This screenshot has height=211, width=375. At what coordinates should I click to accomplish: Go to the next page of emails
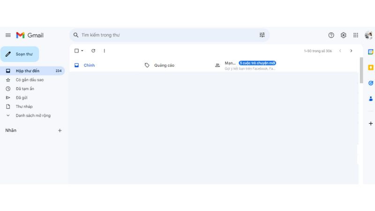pos(351,51)
